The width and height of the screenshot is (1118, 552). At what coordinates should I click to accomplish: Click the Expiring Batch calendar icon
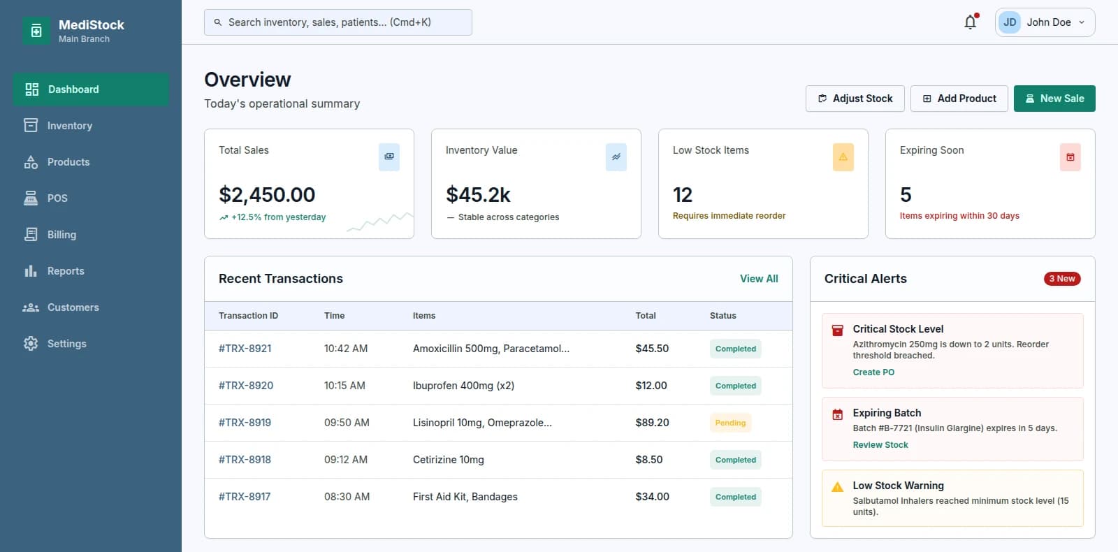click(x=837, y=414)
